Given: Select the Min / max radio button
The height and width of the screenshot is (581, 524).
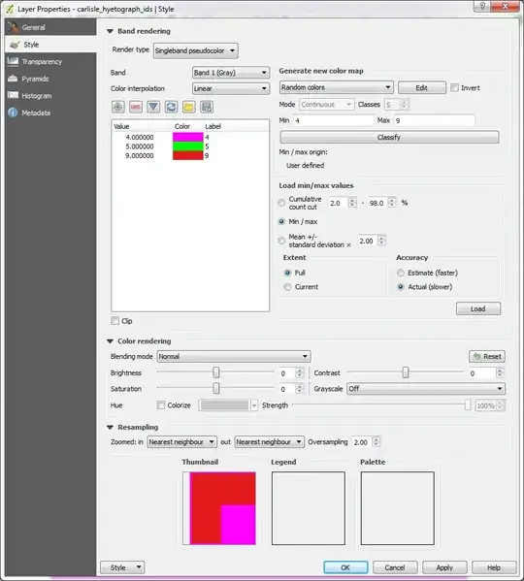Looking at the screenshot, I should pyautogui.click(x=281, y=221).
